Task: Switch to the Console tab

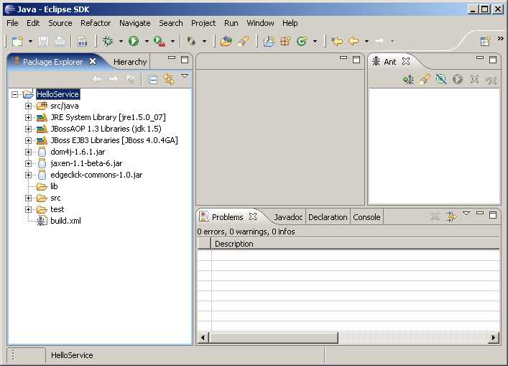Action: (366, 217)
